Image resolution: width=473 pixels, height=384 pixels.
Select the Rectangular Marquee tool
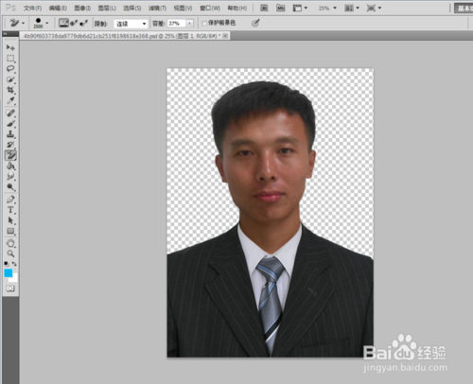click(10, 59)
